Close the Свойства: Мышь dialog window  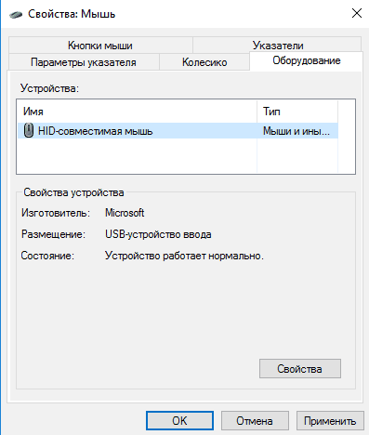357,13
